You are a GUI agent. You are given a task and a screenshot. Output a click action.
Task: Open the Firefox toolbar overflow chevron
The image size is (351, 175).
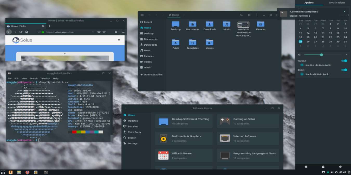coord(116,32)
